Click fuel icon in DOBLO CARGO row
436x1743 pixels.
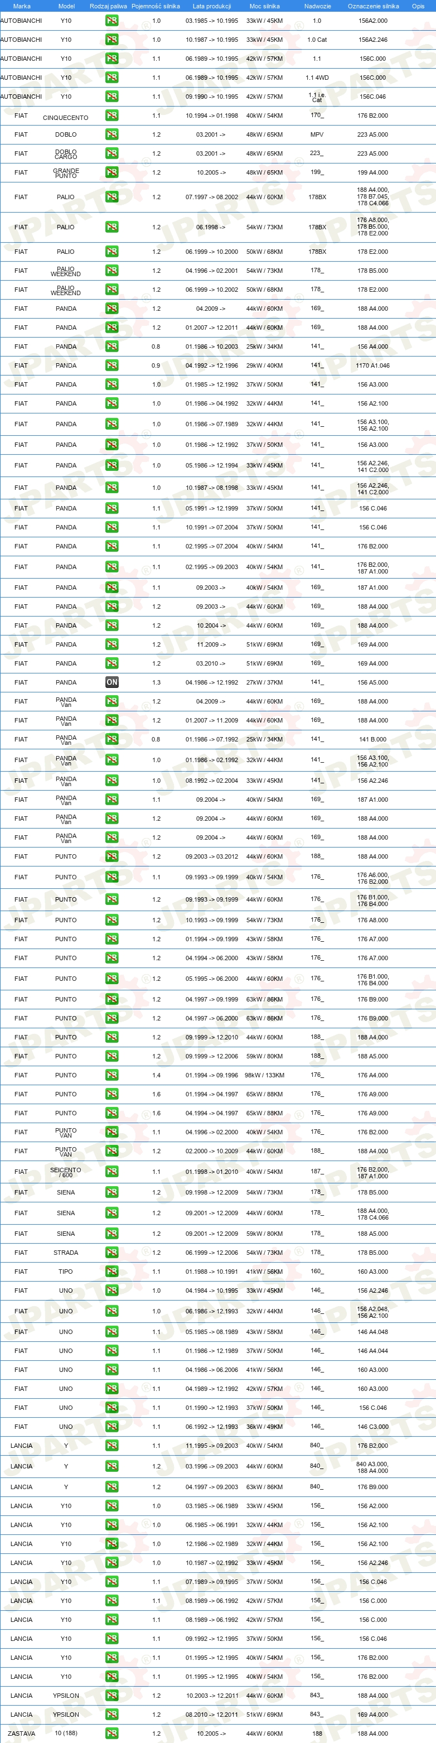click(x=112, y=153)
